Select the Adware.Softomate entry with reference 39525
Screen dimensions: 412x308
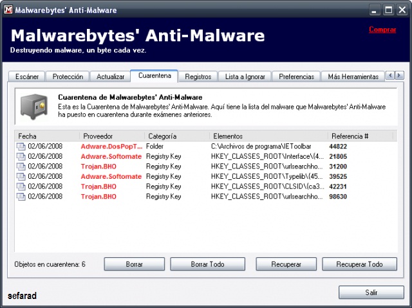tap(111, 176)
